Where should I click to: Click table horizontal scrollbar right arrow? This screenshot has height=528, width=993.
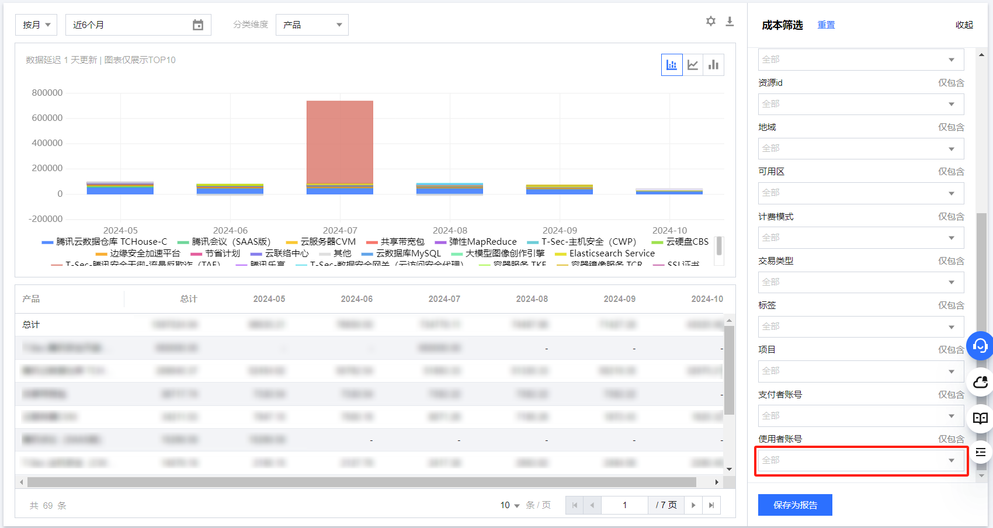(x=717, y=482)
